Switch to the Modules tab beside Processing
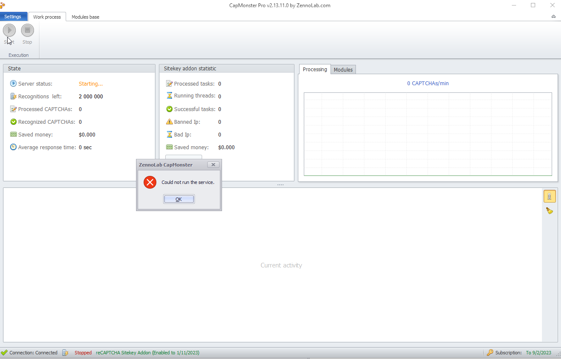 pyautogui.click(x=343, y=70)
